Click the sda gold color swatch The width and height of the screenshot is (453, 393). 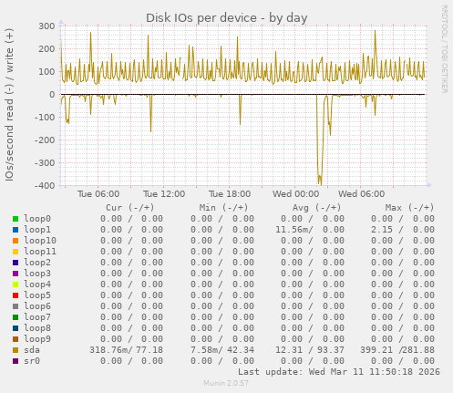[x=15, y=350]
